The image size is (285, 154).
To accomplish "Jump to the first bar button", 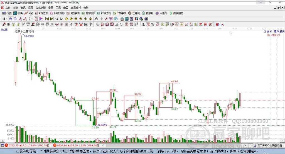I will 47,19.
